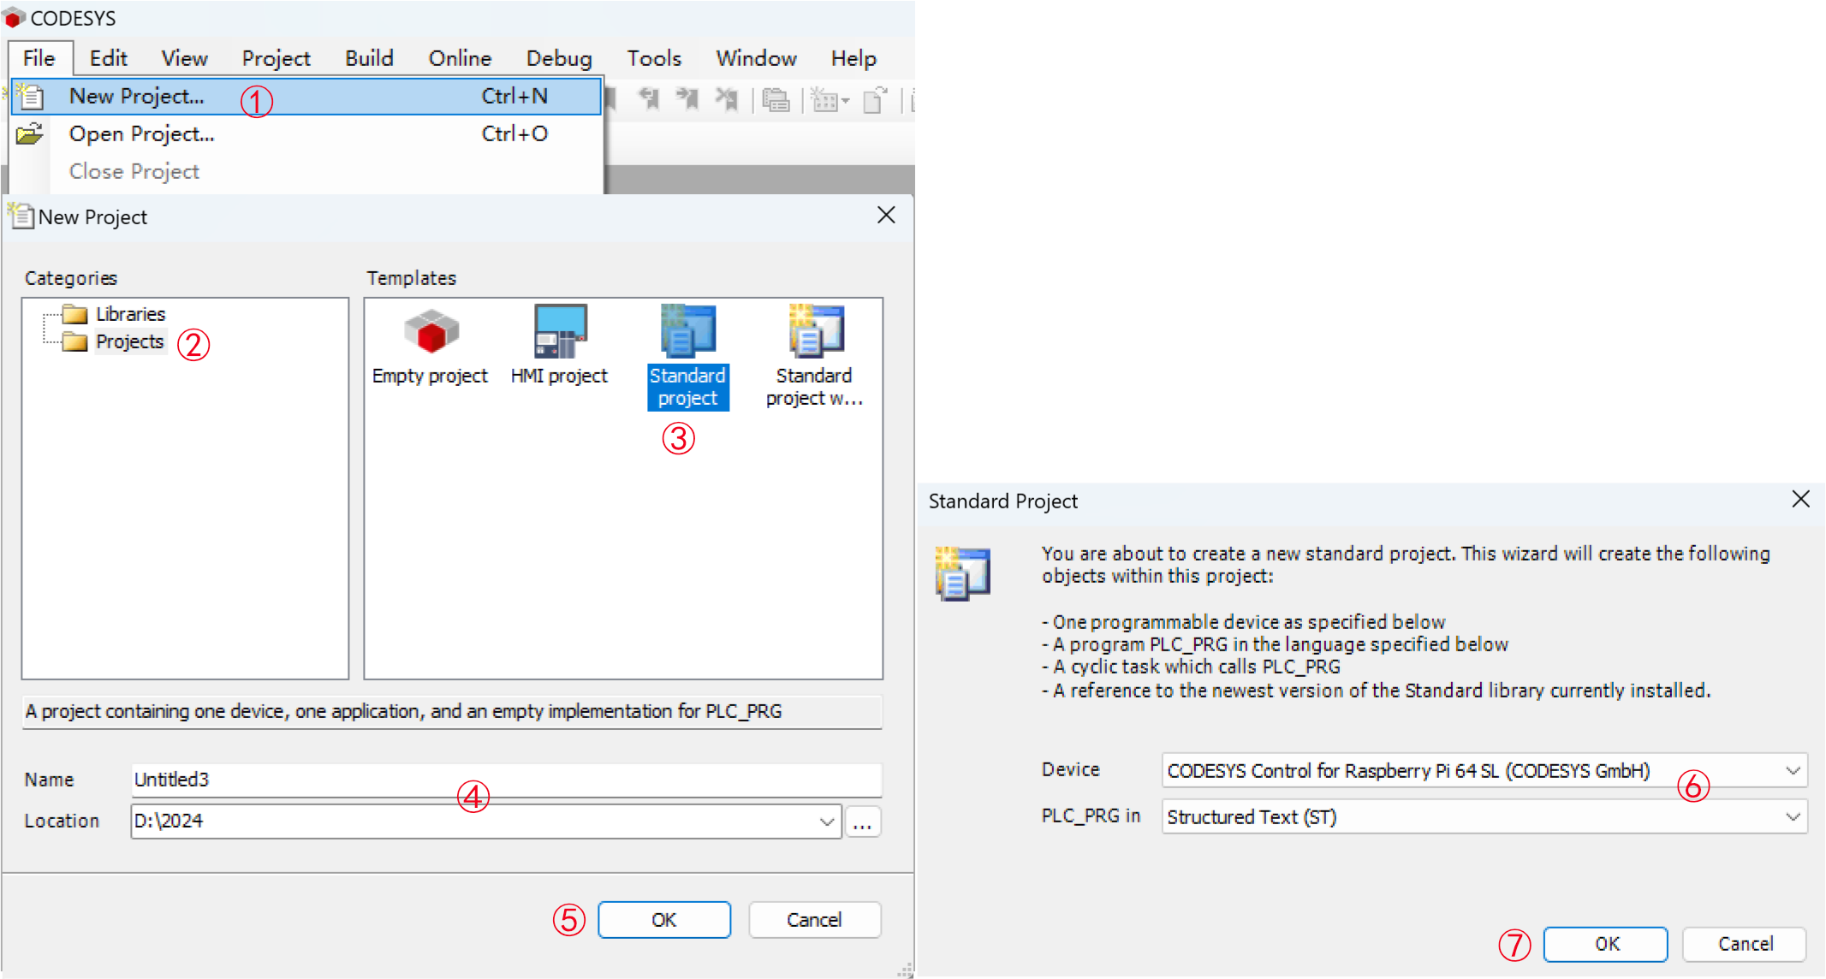Click the clear bookmarks toolbar icon
The height and width of the screenshot is (979, 1826).
coord(726,100)
